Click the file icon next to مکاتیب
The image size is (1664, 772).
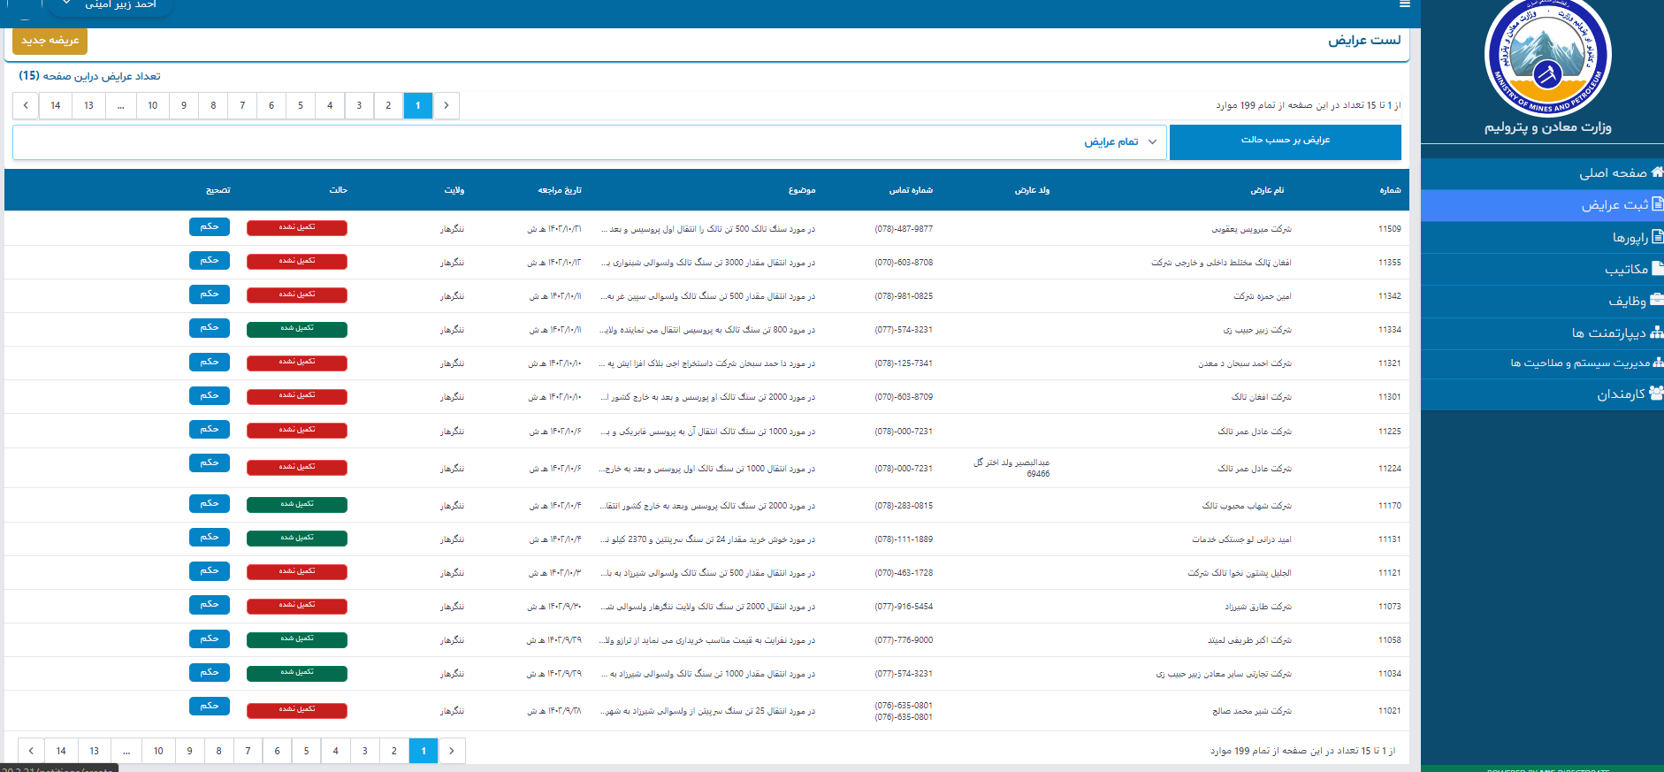pyautogui.click(x=1657, y=268)
